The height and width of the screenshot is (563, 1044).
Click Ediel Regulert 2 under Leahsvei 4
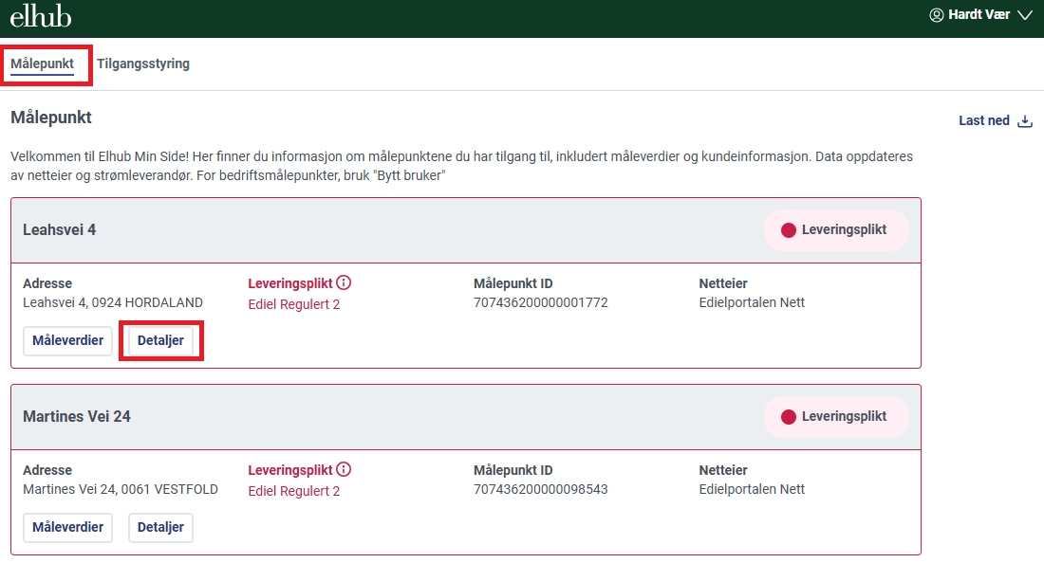coord(293,304)
